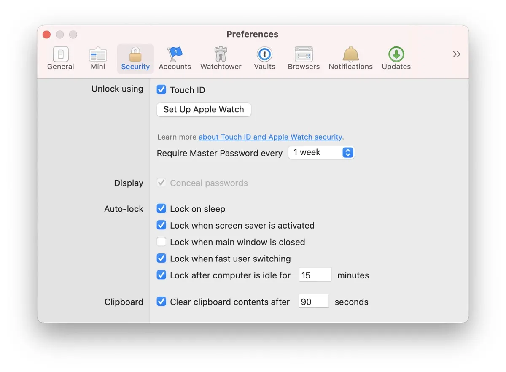
Task: Click the idle minutes input field
Action: 315,275
